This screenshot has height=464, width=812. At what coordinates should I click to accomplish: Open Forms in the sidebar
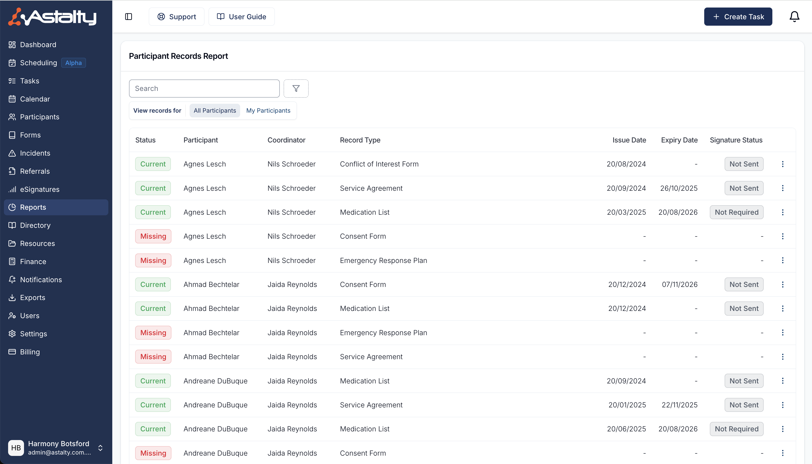pyautogui.click(x=56, y=135)
